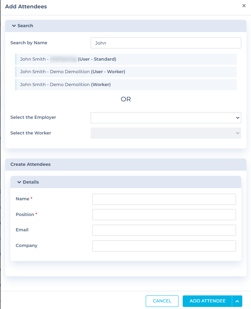
Task: Expand the Add Attendee options arrow
Action: coord(237,301)
